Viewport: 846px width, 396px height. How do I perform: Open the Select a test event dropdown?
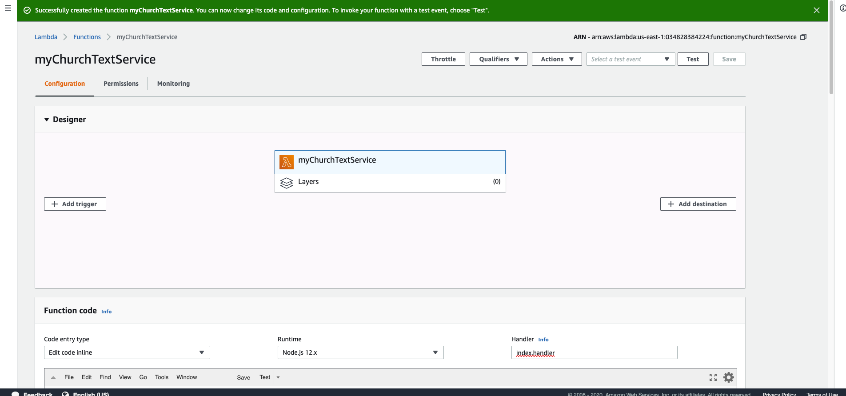tap(631, 59)
